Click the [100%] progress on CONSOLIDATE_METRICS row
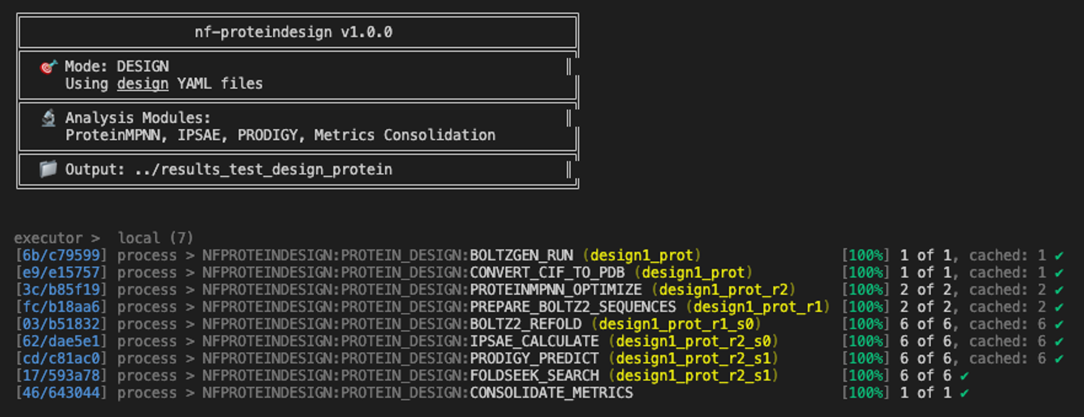Image resolution: width=1084 pixels, height=417 pixels. point(865,393)
